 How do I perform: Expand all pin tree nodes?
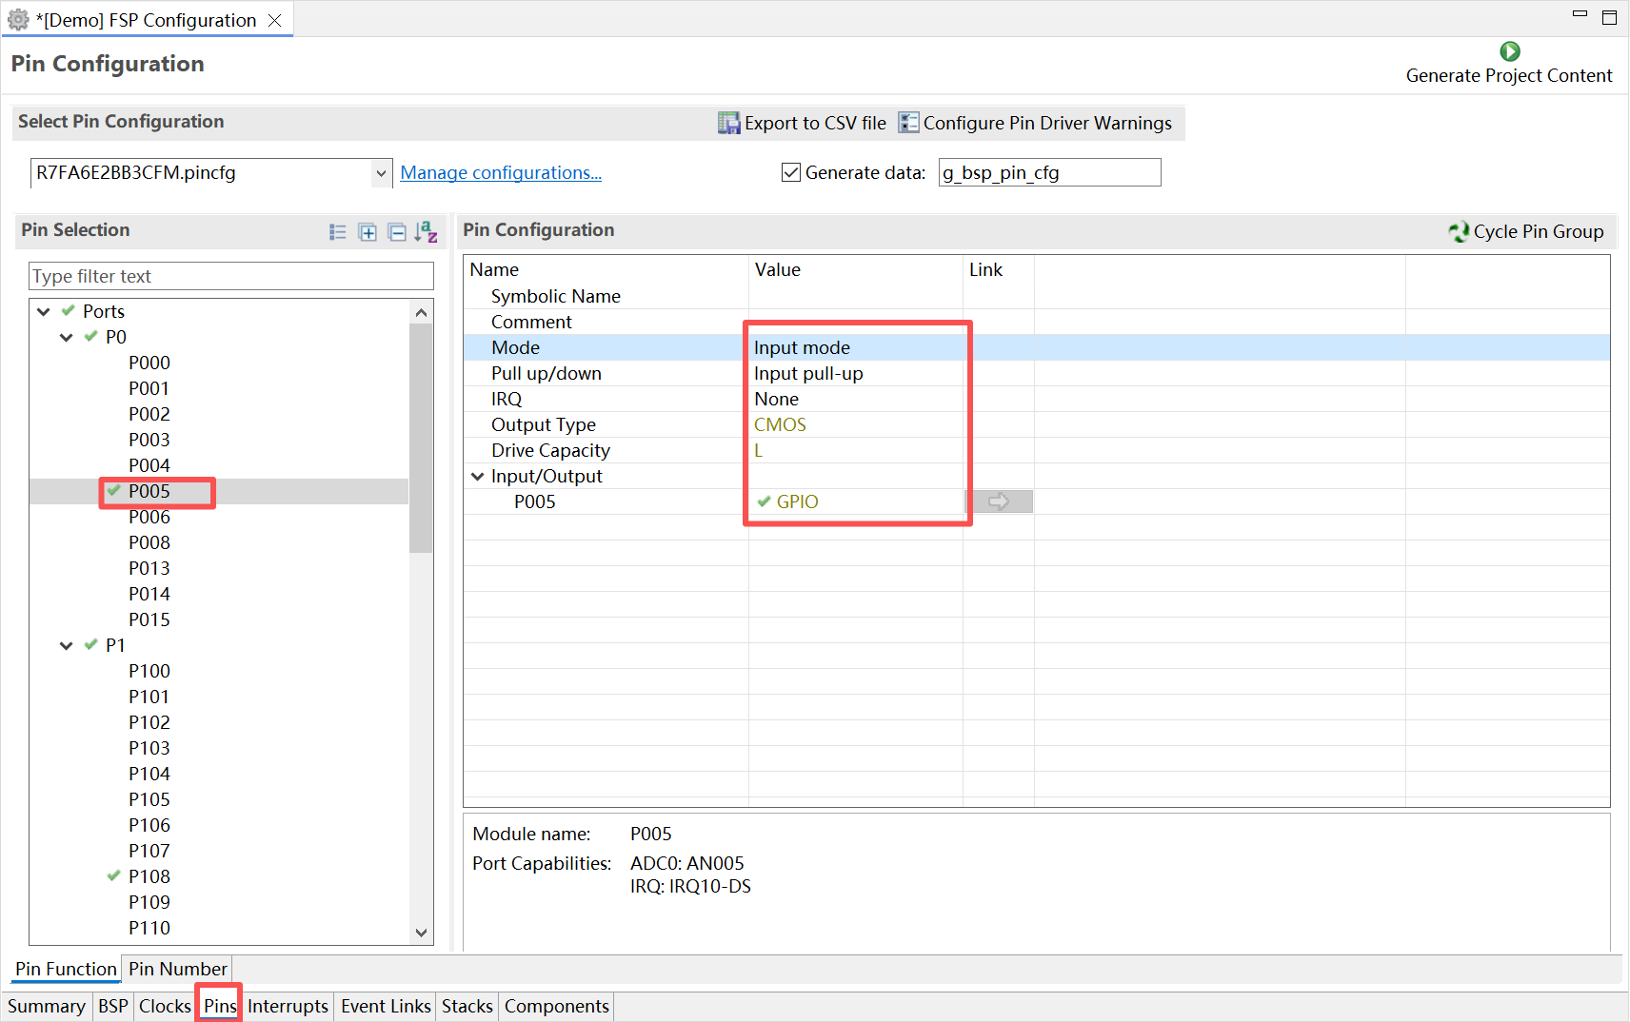(x=368, y=231)
